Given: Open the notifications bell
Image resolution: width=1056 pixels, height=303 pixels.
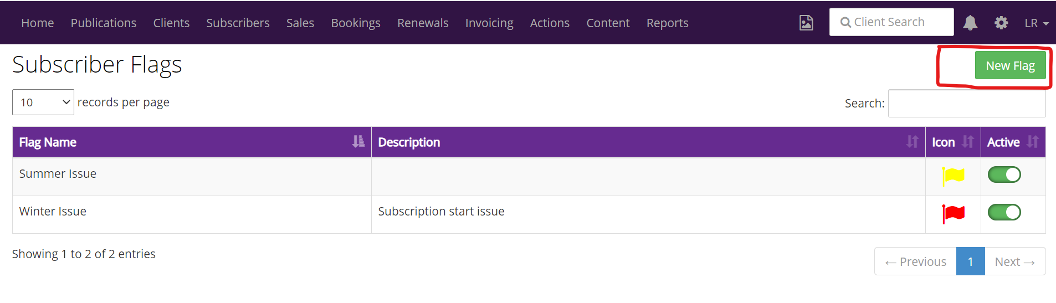Looking at the screenshot, I should point(970,23).
